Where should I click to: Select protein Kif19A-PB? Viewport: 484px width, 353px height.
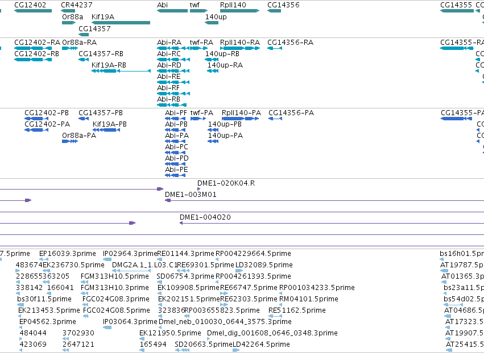(x=106, y=130)
